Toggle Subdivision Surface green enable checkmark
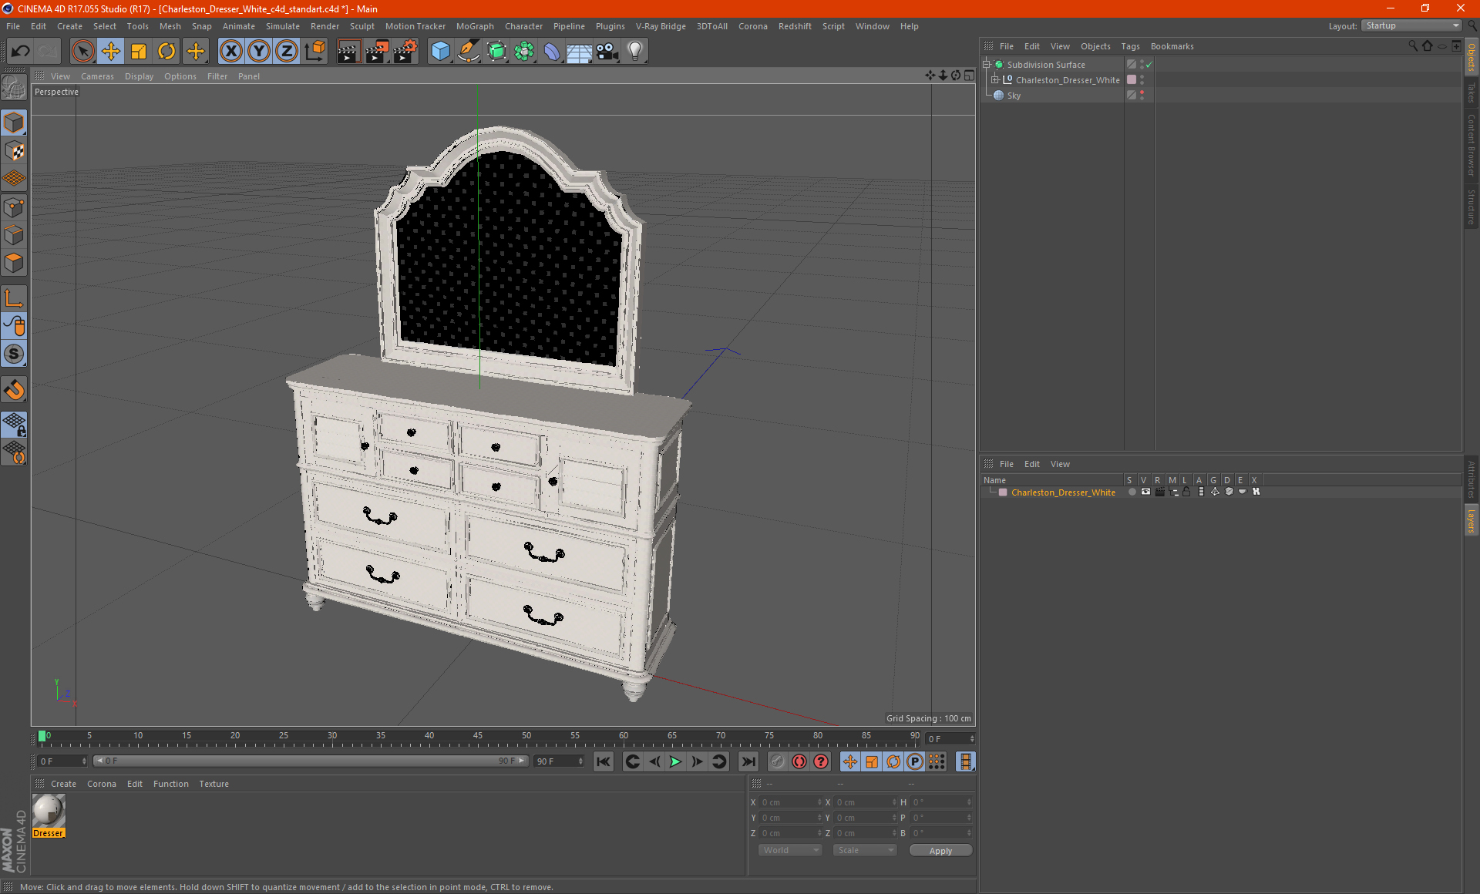Image resolution: width=1480 pixels, height=894 pixels. click(x=1149, y=65)
